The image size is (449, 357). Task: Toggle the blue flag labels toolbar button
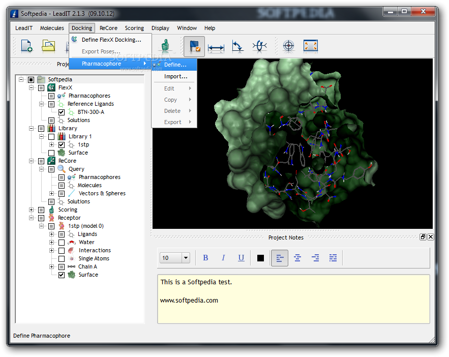(x=194, y=46)
